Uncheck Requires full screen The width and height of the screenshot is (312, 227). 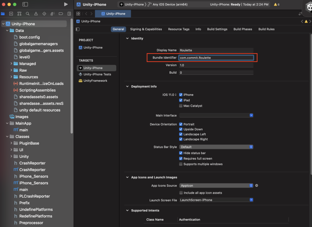click(181, 159)
